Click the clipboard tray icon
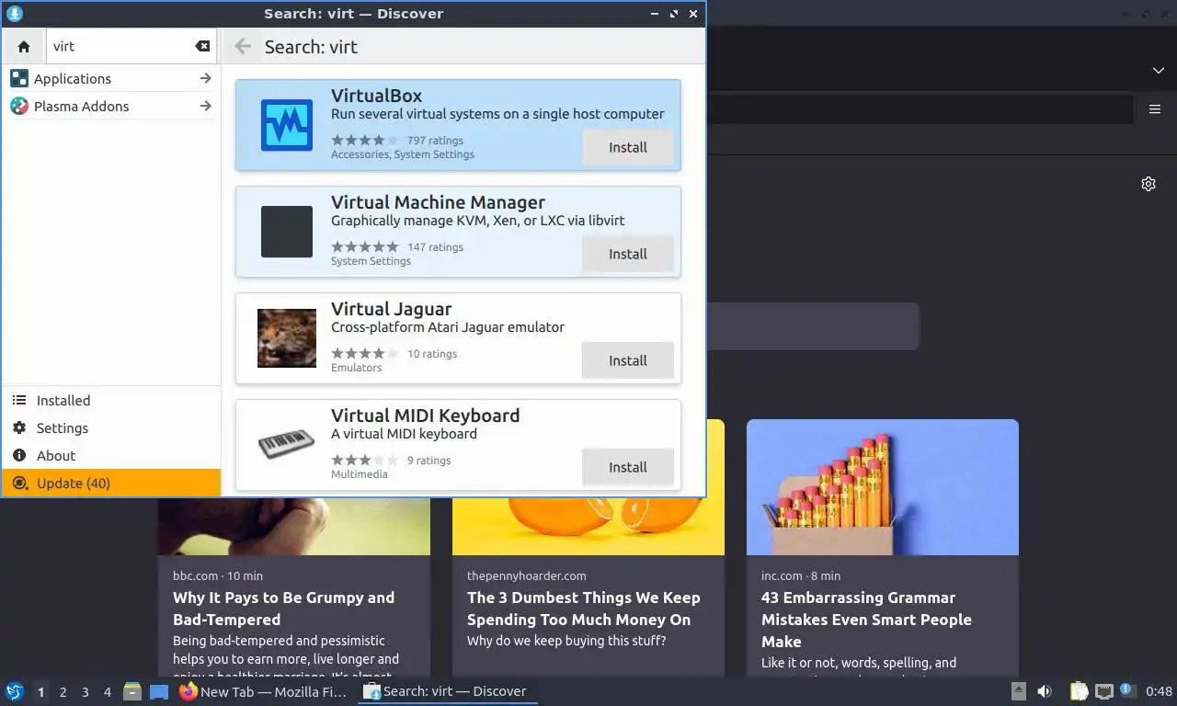Viewport: 1177px width, 706px height. click(x=1079, y=691)
